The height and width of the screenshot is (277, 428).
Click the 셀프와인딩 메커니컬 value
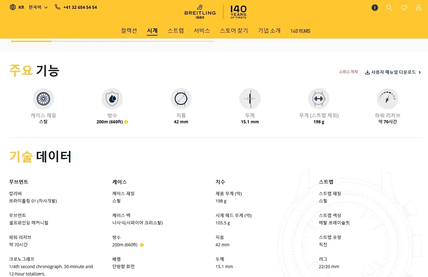click(29, 223)
